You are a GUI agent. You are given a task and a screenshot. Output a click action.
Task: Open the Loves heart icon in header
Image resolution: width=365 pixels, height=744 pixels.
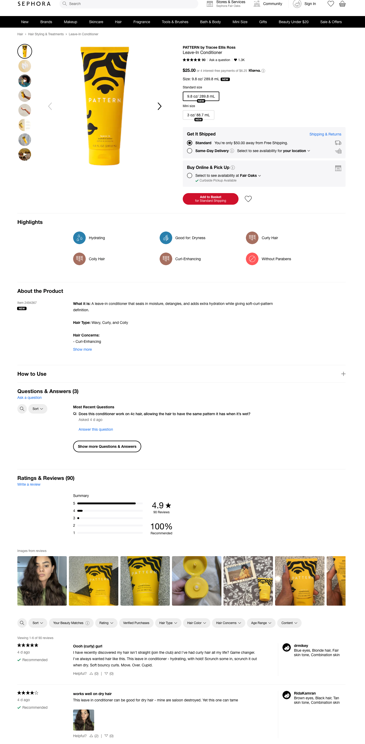click(x=331, y=4)
